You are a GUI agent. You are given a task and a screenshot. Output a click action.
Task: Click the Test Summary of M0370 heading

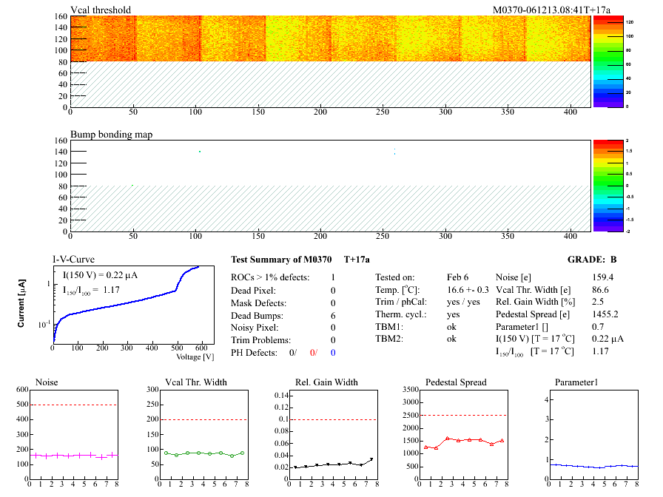coord(280,259)
